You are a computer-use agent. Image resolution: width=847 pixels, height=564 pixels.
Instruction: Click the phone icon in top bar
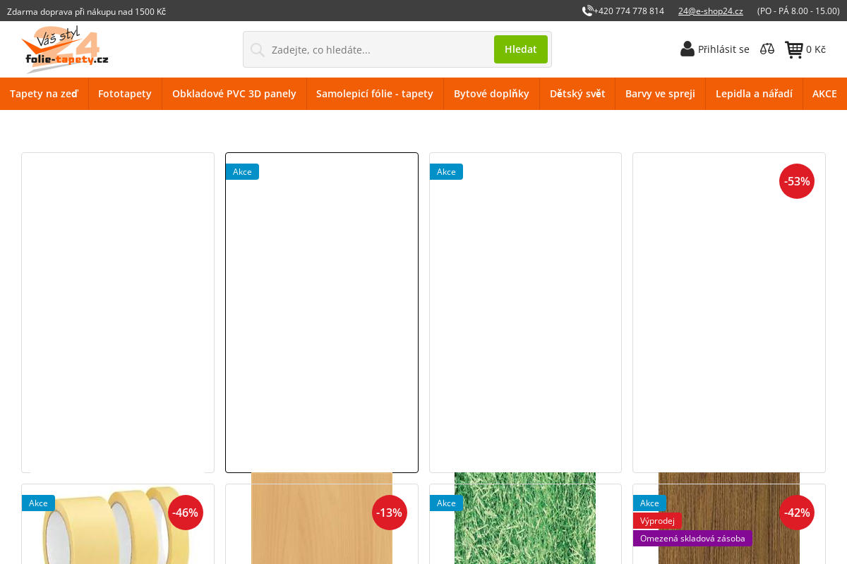pos(587,11)
